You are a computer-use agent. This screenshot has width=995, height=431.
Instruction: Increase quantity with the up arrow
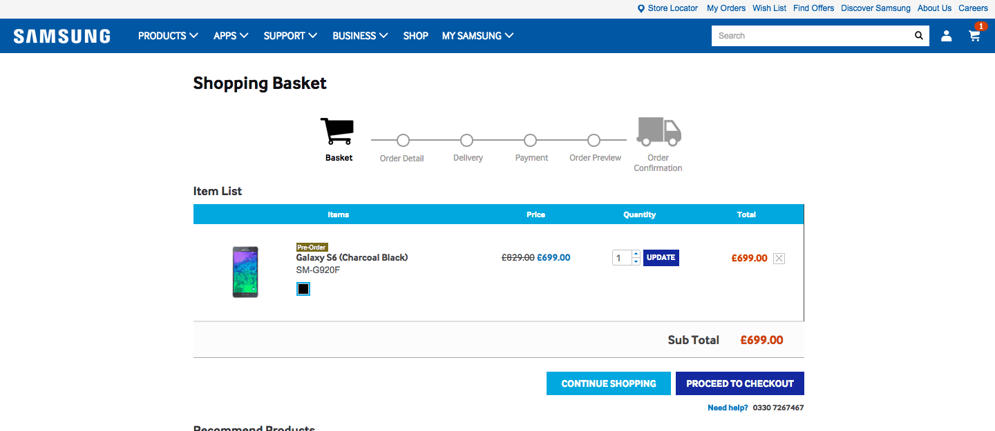(636, 254)
